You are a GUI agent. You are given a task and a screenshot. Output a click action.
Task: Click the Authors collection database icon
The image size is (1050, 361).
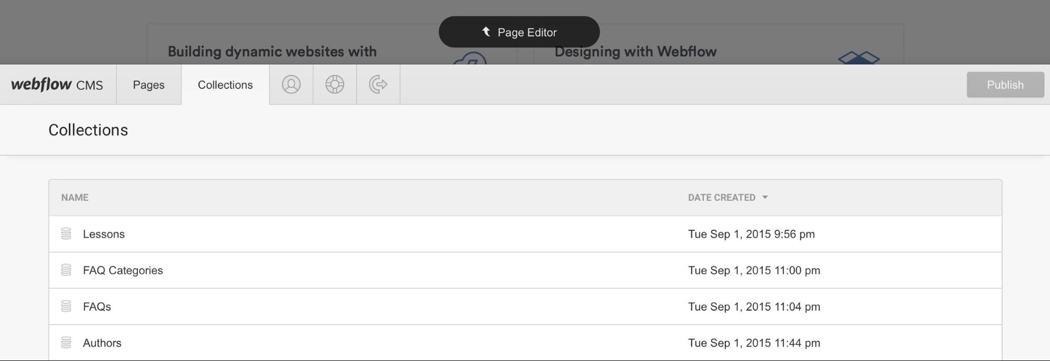pos(66,343)
